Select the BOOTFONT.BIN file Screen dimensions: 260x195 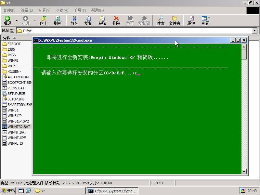coord(17,83)
